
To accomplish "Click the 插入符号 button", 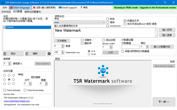I will point(167,30).
